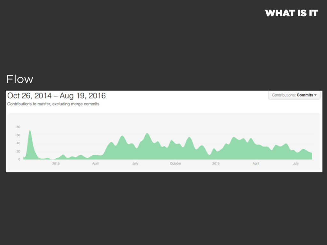
Task: Click the 60 value on the y-axis
Action: point(18,135)
